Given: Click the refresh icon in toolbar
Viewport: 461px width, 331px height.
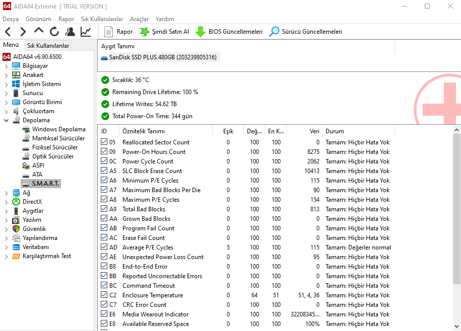Looking at the screenshot, I should 54,32.
